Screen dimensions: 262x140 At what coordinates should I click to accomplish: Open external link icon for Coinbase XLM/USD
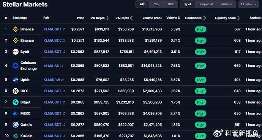62,66
